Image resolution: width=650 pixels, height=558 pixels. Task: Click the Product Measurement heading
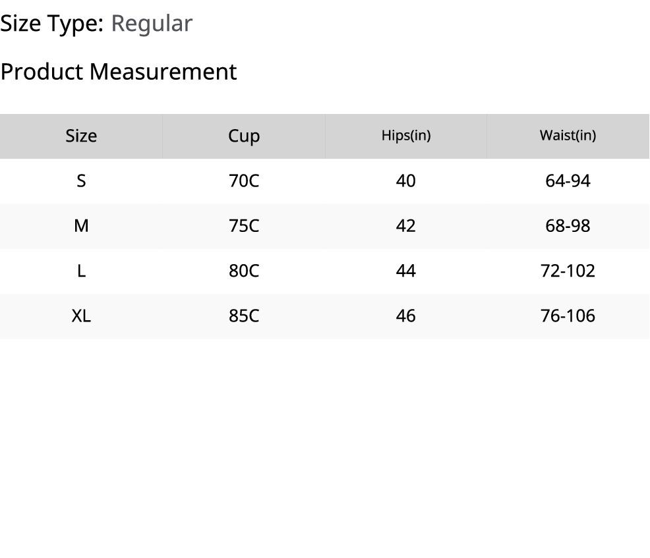(119, 71)
